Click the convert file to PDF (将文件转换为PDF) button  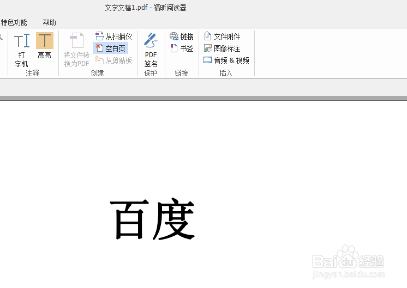click(x=76, y=50)
